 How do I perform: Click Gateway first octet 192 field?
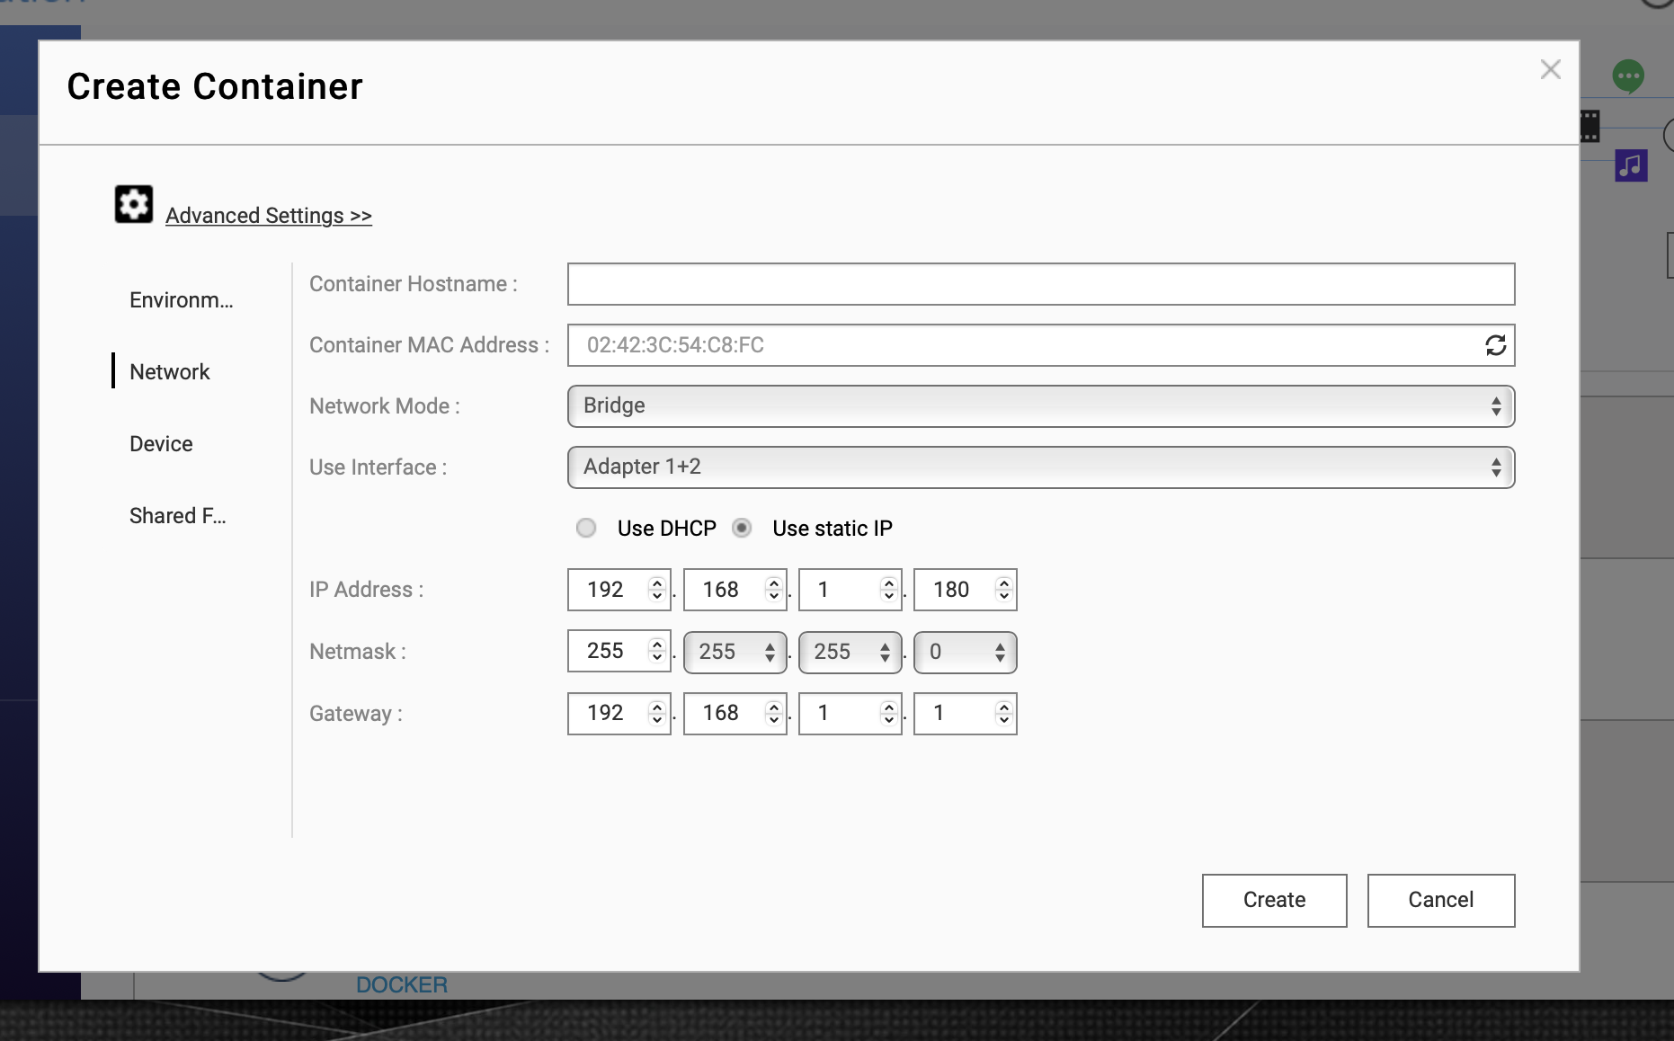pos(619,714)
